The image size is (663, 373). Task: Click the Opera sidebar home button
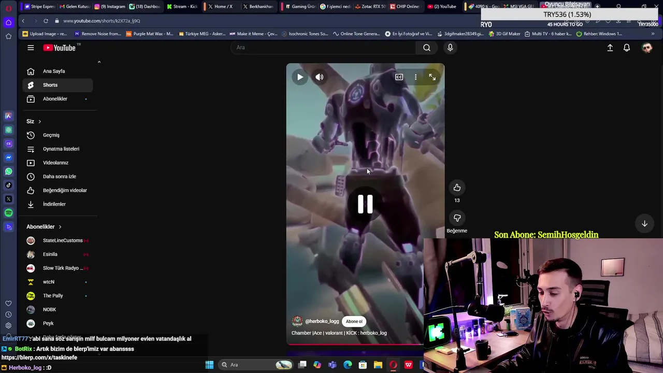[x=8, y=22]
